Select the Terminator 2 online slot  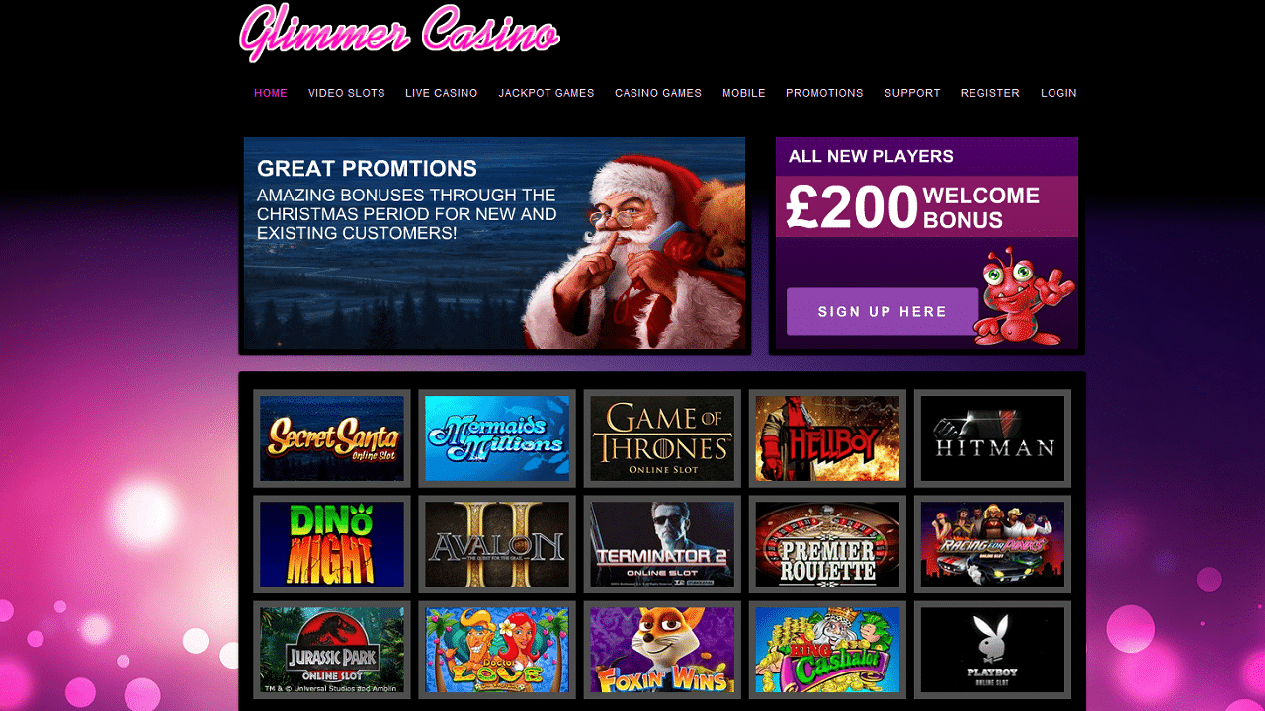click(662, 544)
